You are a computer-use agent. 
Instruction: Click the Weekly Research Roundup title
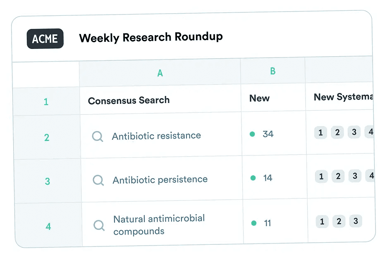(x=151, y=37)
